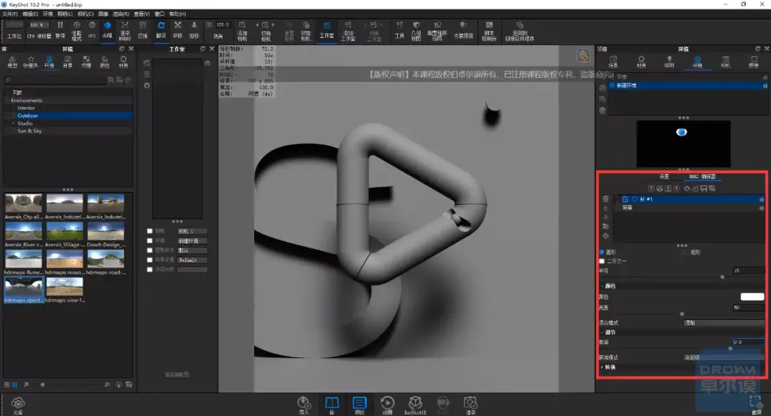Click the Brightness (亮度) slider handle
This screenshot has width=771, height=416.
(x=682, y=314)
